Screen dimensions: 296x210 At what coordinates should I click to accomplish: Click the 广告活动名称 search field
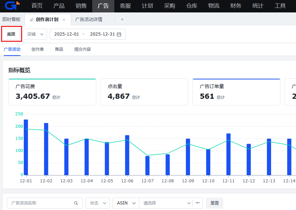coord(45,203)
